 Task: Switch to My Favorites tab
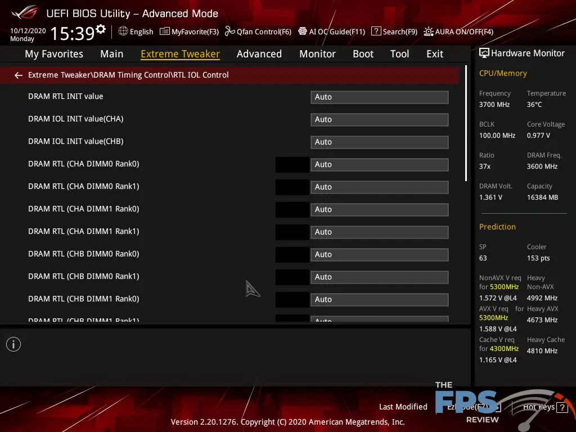(x=54, y=54)
